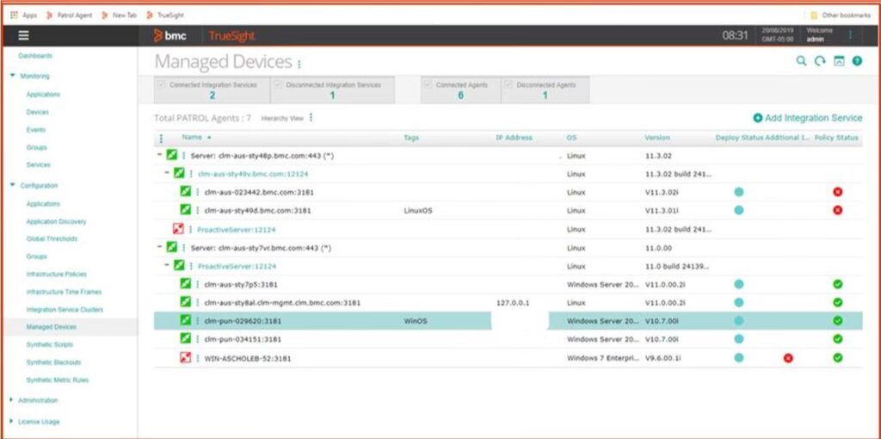Collapse the Monitoring section in sidebar
Screen dimensions: 881x439
click(x=12, y=76)
